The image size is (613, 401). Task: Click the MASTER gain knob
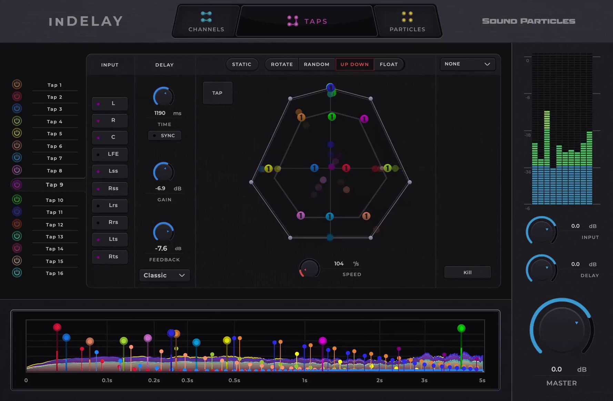point(562,330)
